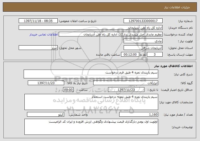The height and width of the screenshot is (141, 200).
Task: Click the buyer notes box اولویت اول بومی
Action: (x=91, y=127)
